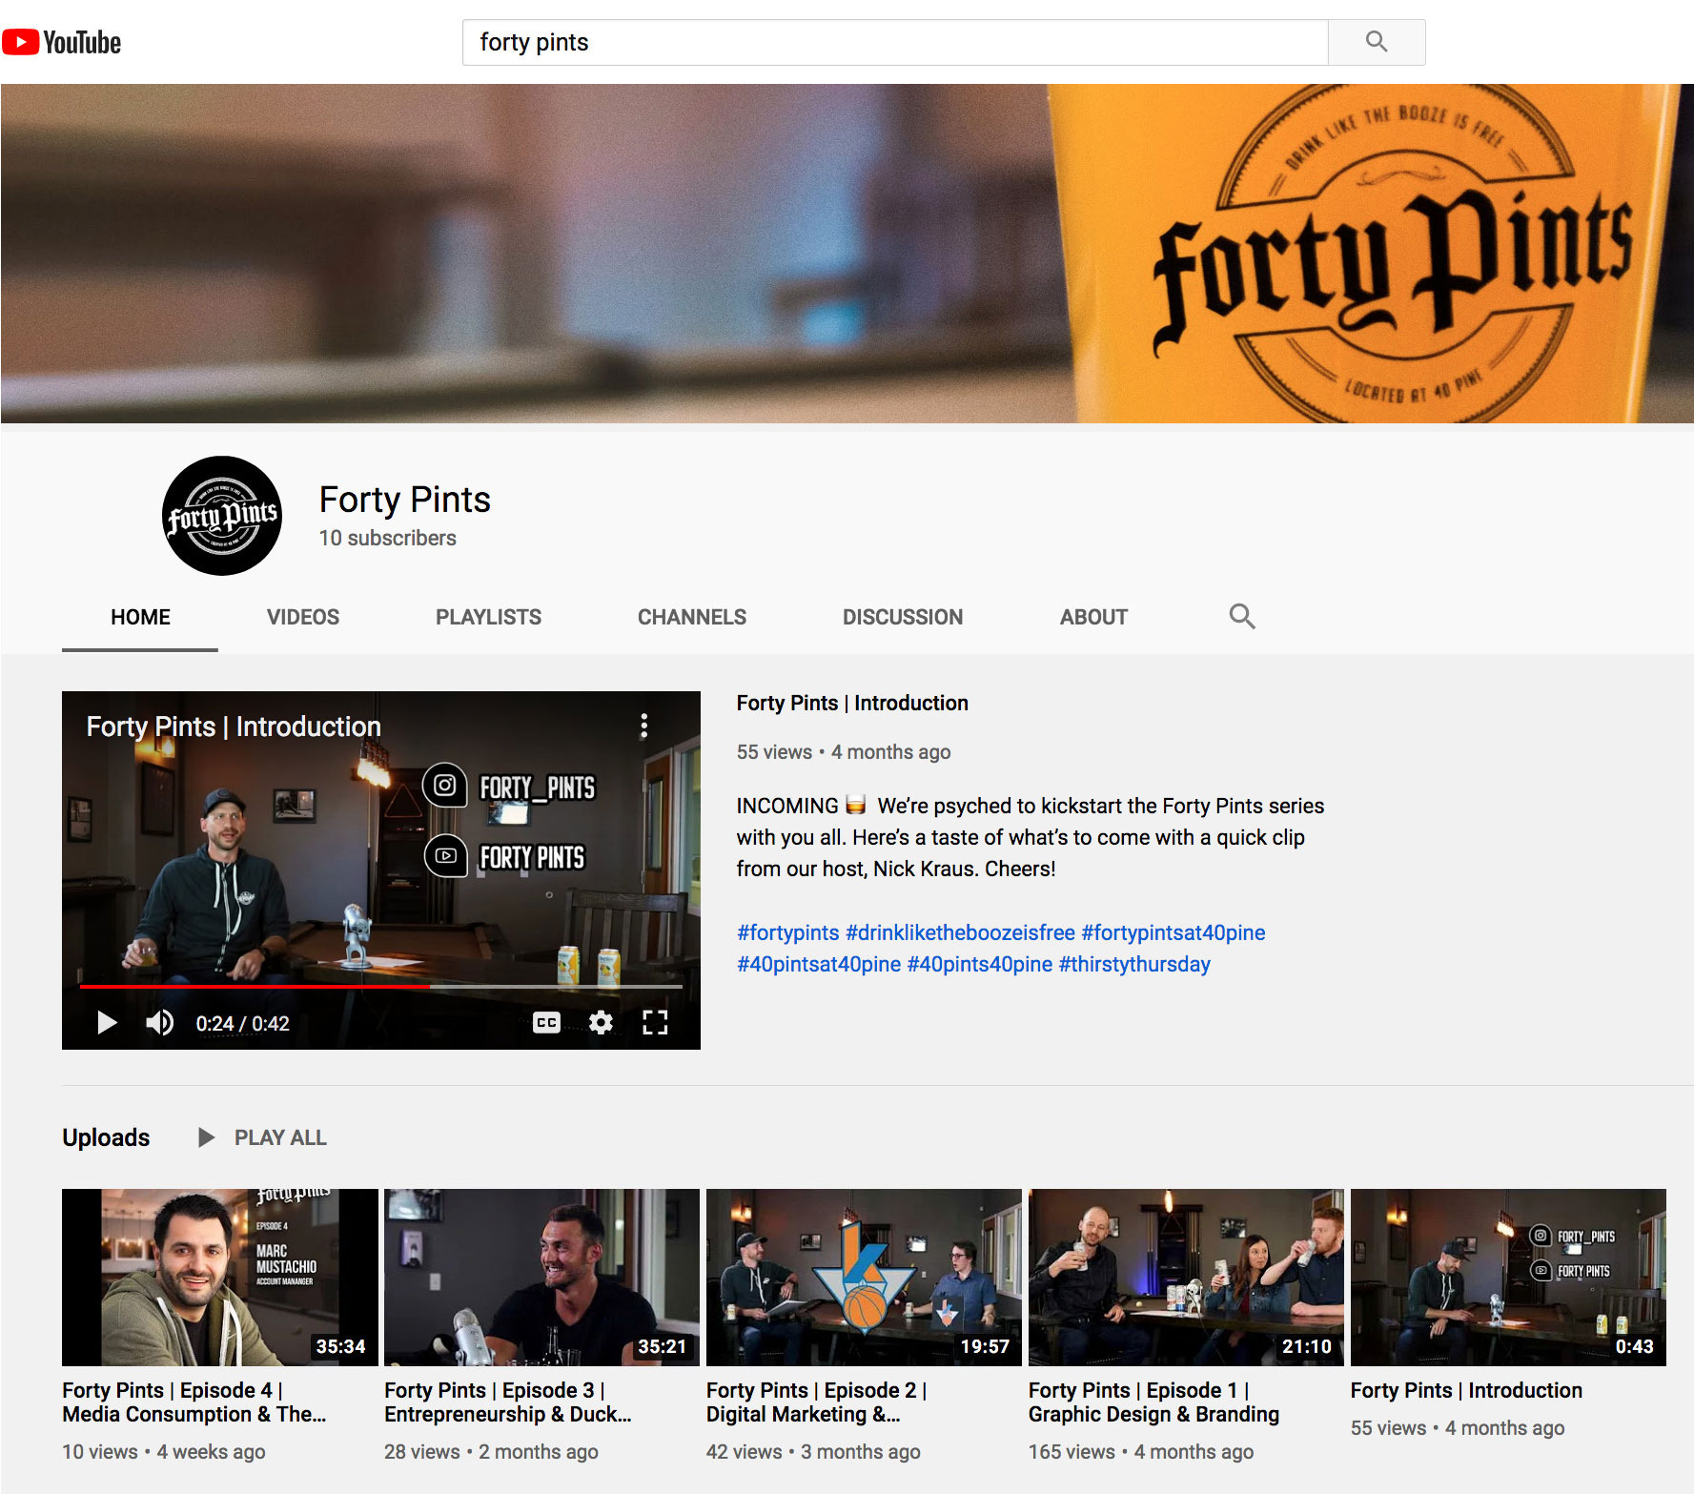This screenshot has width=1694, height=1494.
Task: Open the Forty Pints channel avatar
Action: pos(222,516)
